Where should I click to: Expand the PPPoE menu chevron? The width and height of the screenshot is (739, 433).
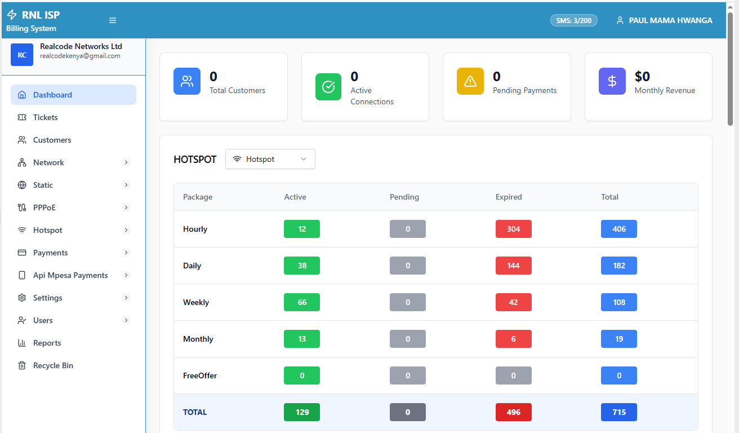[x=126, y=207]
